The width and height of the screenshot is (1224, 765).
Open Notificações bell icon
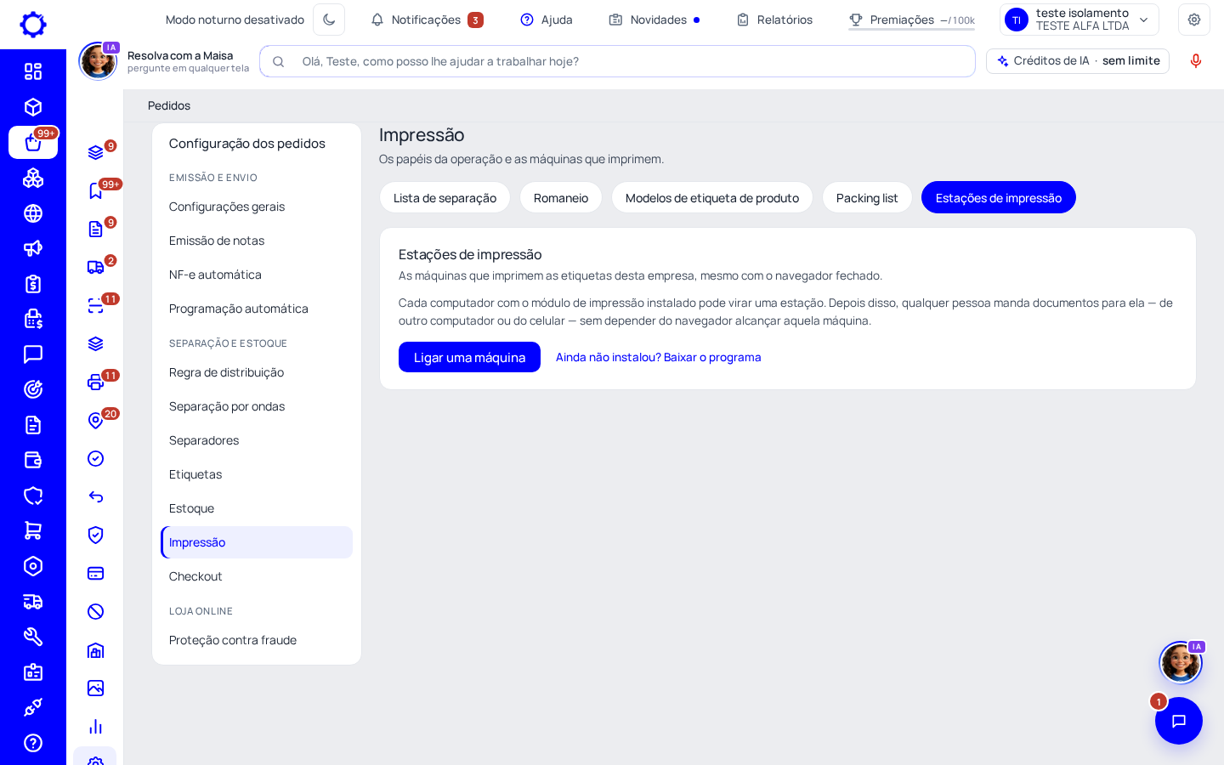[x=377, y=20]
